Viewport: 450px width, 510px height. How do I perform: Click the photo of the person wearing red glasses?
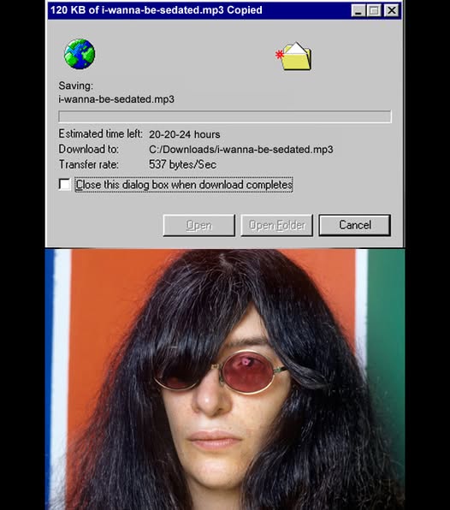coord(225,379)
